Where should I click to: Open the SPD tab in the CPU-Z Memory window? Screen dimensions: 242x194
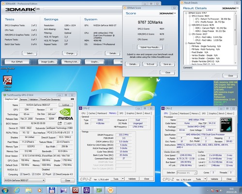click(x=121, y=113)
